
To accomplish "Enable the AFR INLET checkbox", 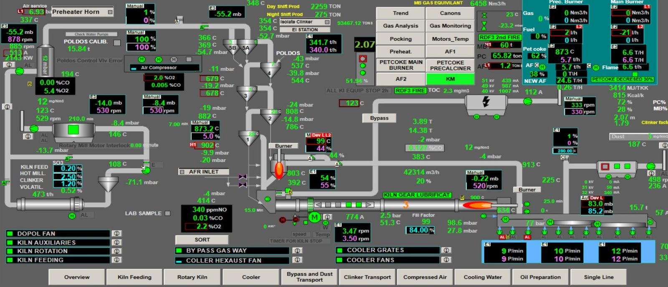I will coord(182,172).
